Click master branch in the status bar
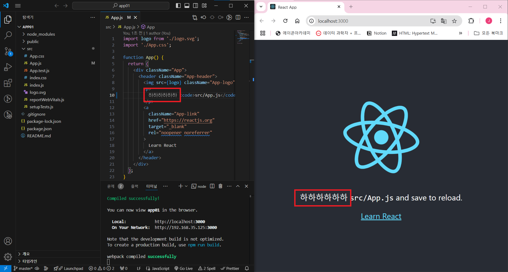 23,268
